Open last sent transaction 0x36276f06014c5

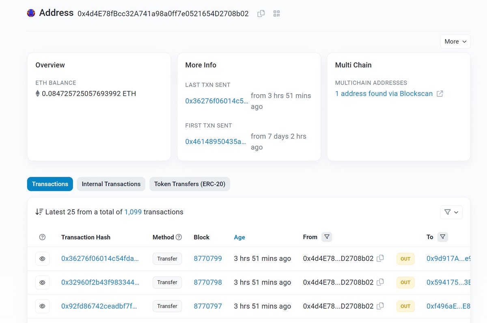pyautogui.click(x=217, y=101)
